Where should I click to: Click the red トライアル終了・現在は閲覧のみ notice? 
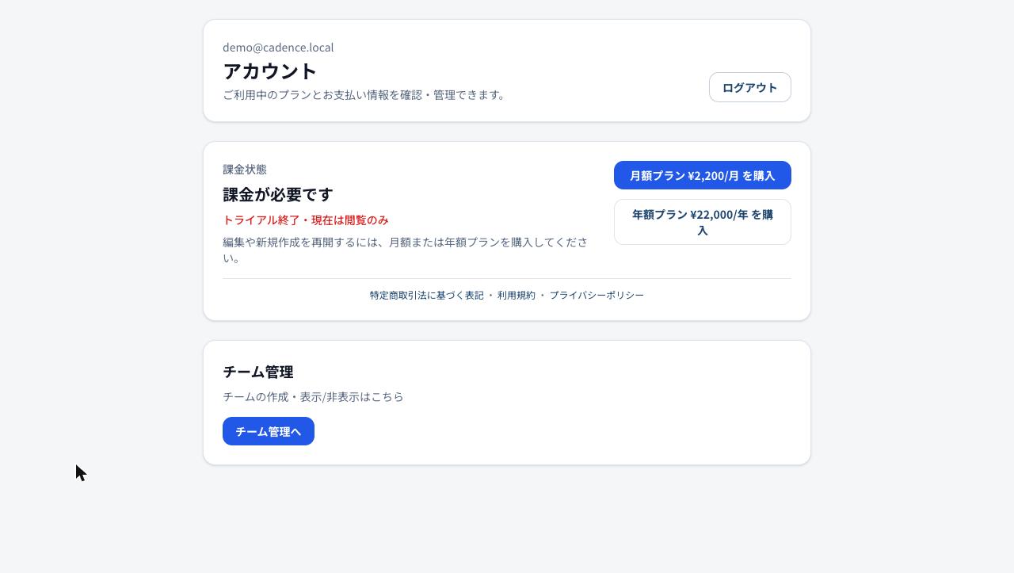click(x=306, y=220)
